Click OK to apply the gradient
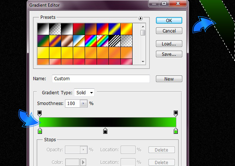The width and height of the screenshot is (235, 166). coord(169,20)
